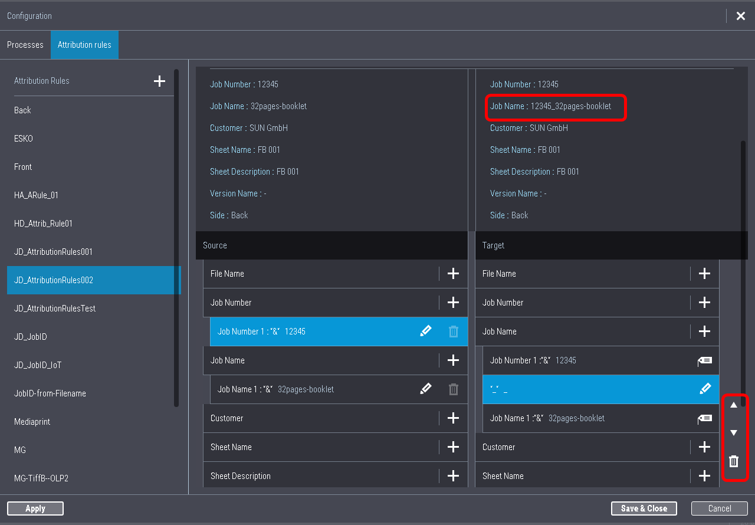Add Source Job Name entry plus icon
Image resolution: width=755 pixels, height=525 pixels.
pos(453,360)
